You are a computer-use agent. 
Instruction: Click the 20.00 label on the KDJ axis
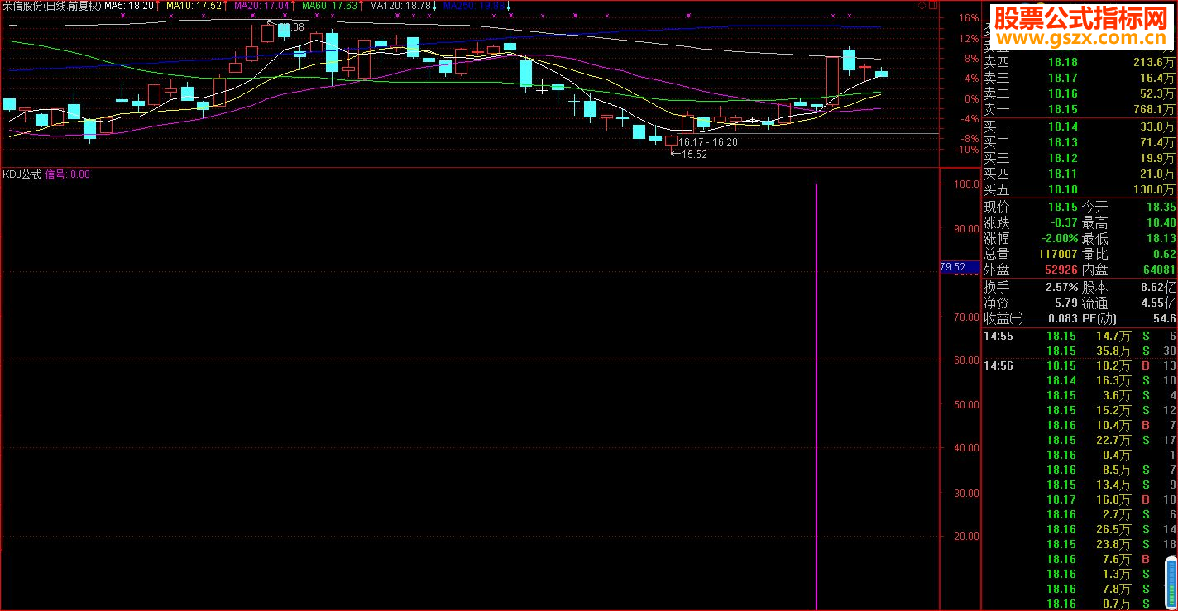pyautogui.click(x=967, y=536)
